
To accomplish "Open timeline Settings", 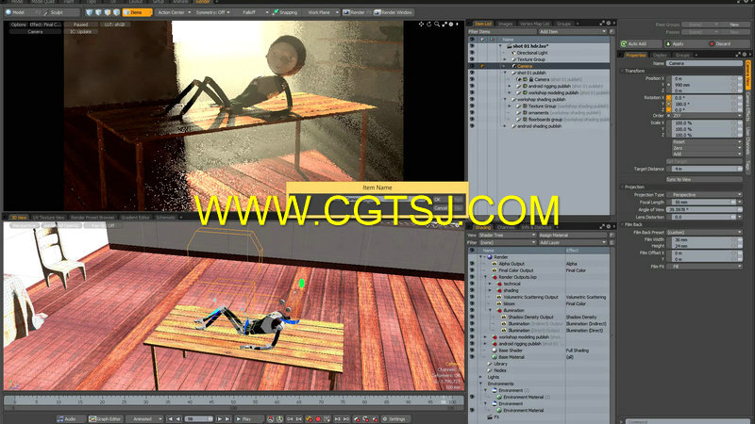I will 396,419.
